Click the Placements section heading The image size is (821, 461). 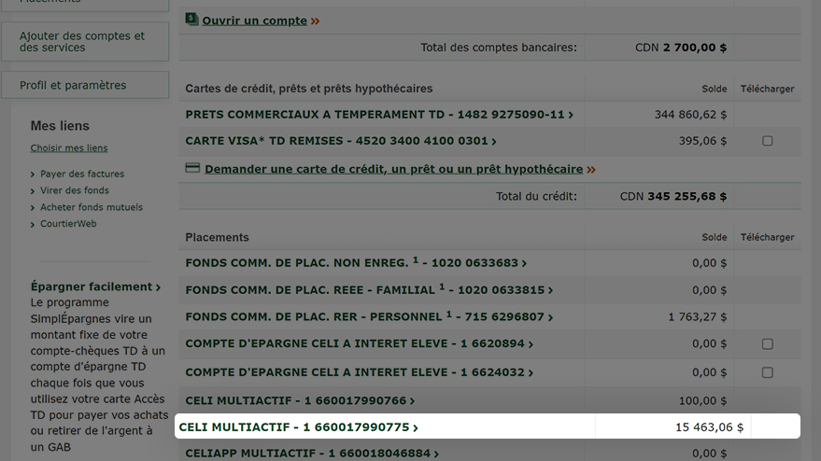tap(218, 238)
